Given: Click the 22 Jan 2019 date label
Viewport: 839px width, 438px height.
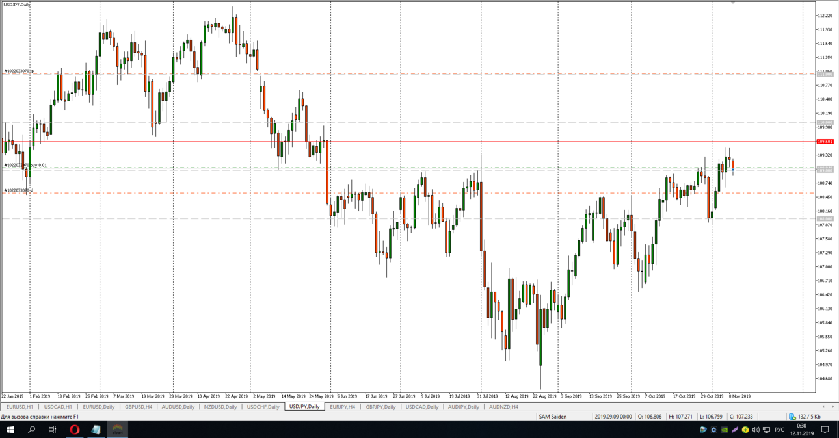Looking at the screenshot, I should pyautogui.click(x=12, y=396).
